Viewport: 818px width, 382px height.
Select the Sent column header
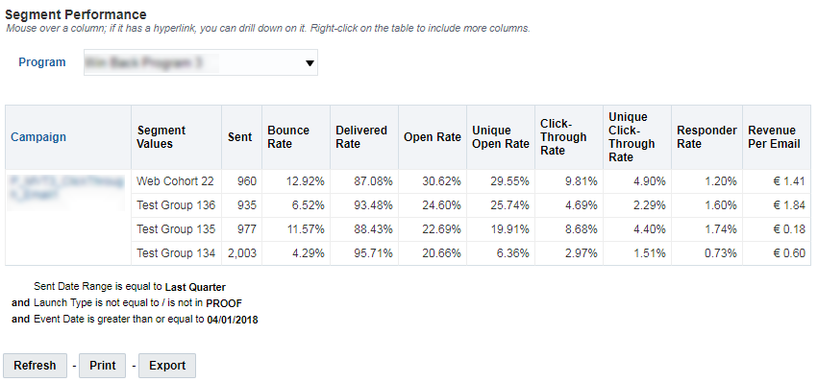(x=241, y=137)
